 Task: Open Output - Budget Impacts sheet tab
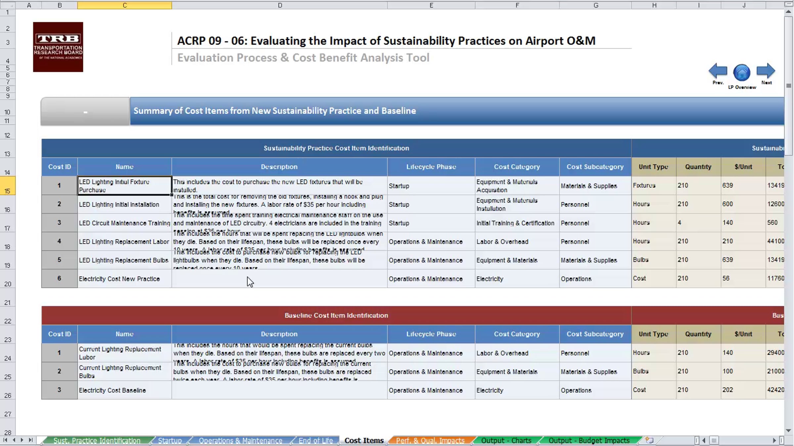click(589, 441)
